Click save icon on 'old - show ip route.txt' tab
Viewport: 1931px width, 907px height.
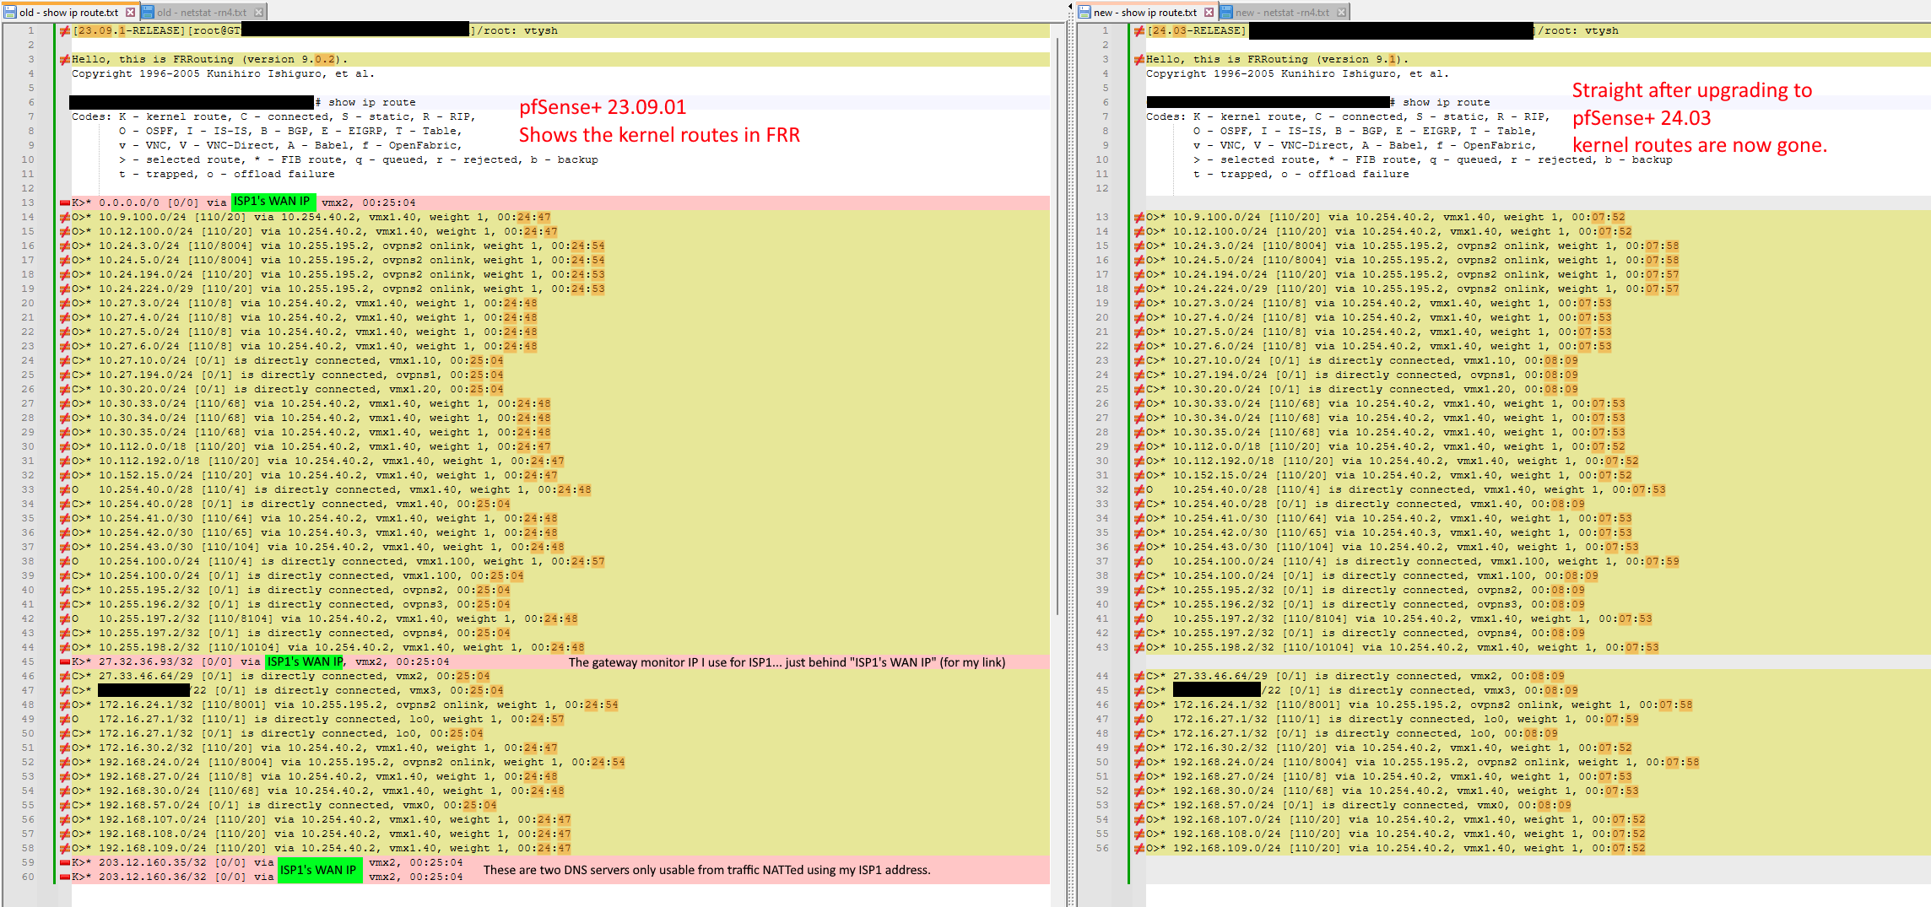[10, 12]
